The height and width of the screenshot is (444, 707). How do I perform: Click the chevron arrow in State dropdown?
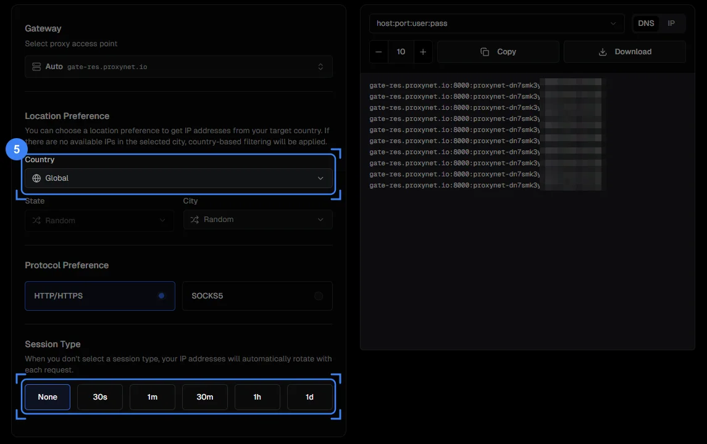(x=162, y=221)
